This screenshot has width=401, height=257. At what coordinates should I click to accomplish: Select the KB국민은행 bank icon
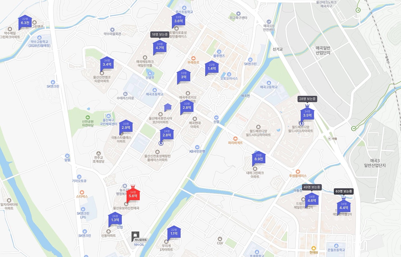click(197, 147)
